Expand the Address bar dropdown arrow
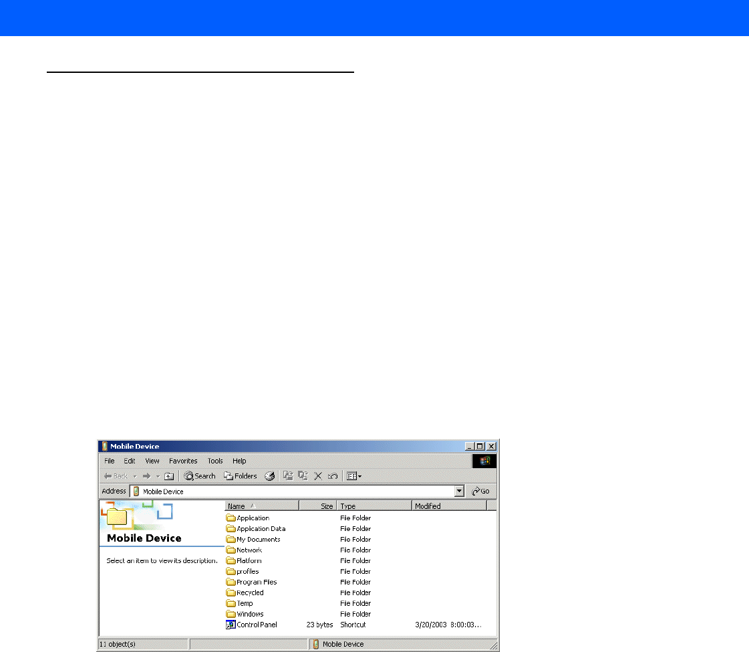Screen dimensions: 749x652 coord(460,492)
